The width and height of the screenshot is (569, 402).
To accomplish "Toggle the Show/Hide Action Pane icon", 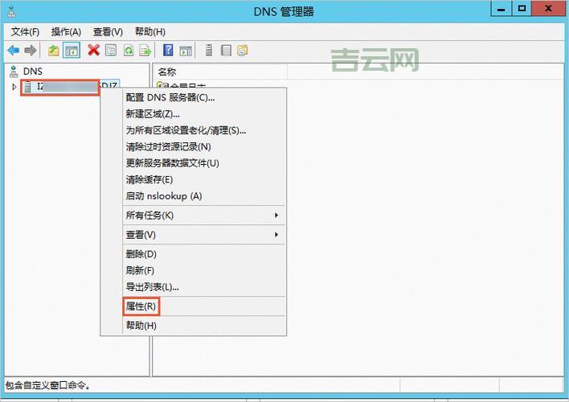I will tap(186, 51).
